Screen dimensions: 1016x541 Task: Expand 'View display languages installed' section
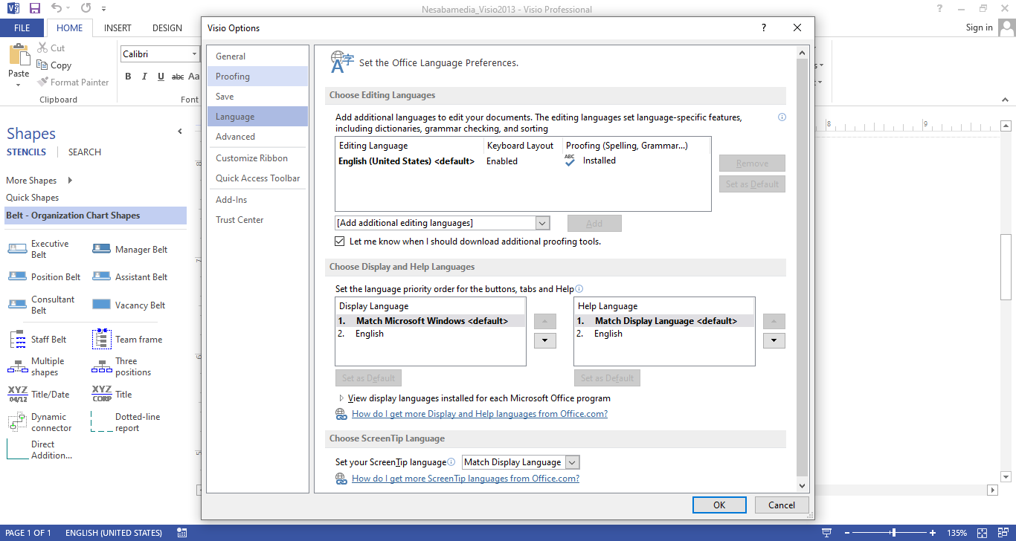point(341,398)
